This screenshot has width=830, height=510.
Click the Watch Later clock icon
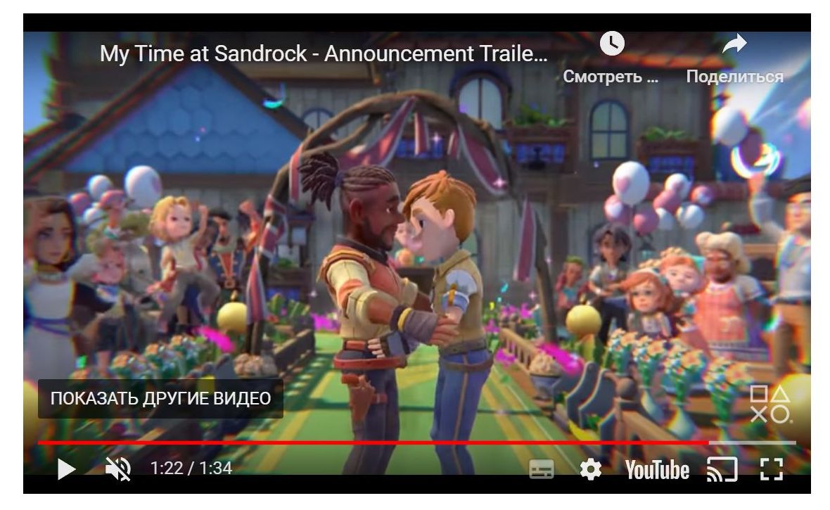click(x=612, y=44)
